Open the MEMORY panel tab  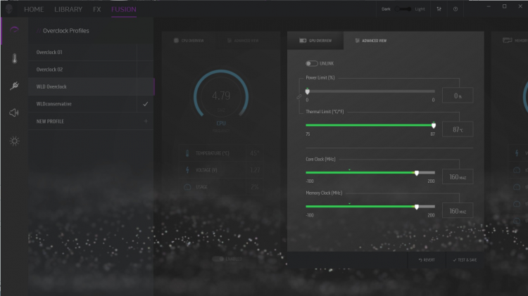coord(515,40)
